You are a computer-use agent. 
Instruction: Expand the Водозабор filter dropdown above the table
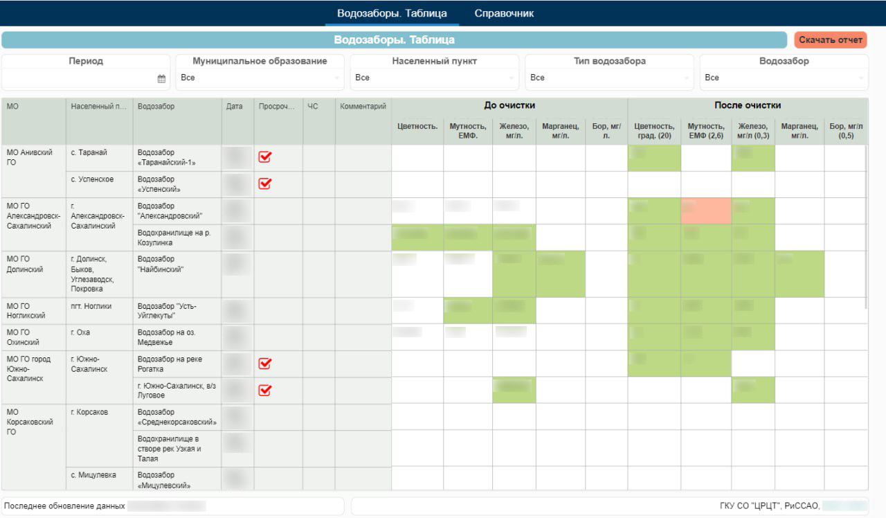pos(784,78)
